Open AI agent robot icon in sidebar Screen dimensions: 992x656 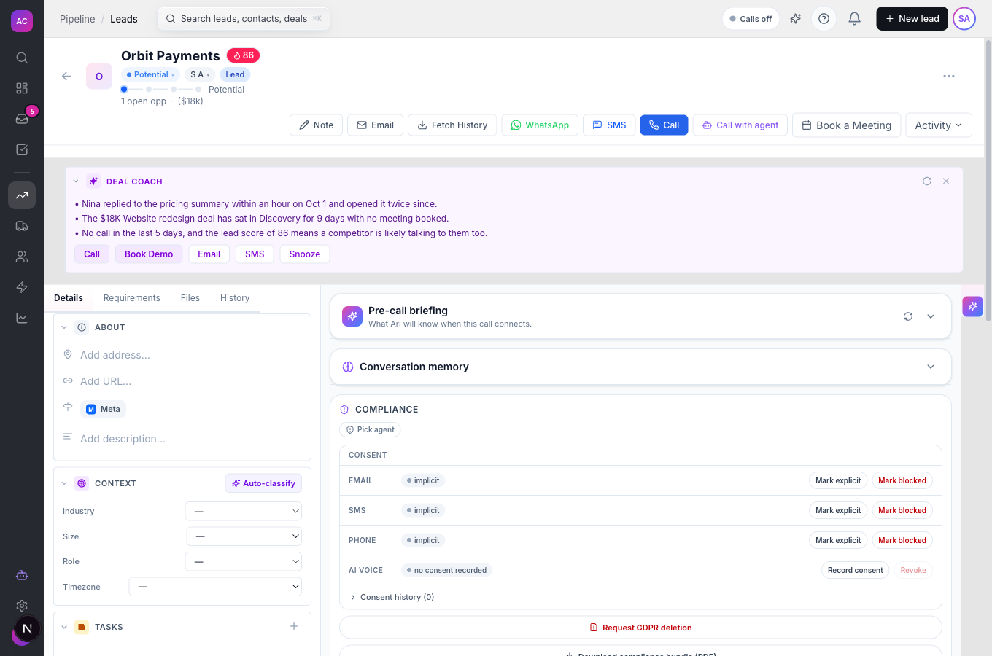pos(22,575)
